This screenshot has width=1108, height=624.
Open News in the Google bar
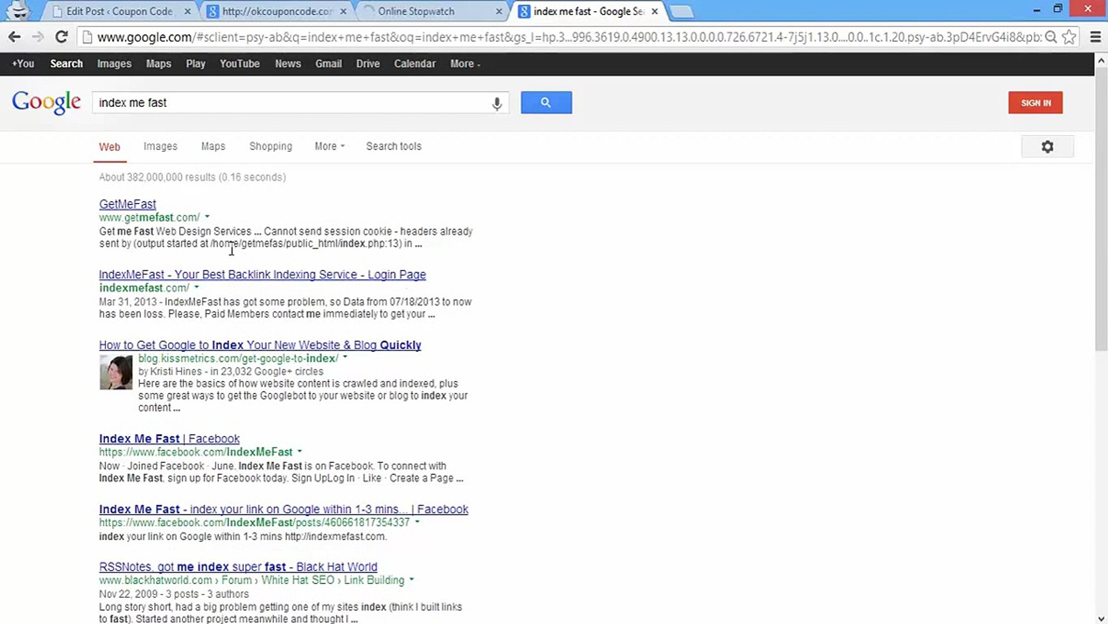288,64
